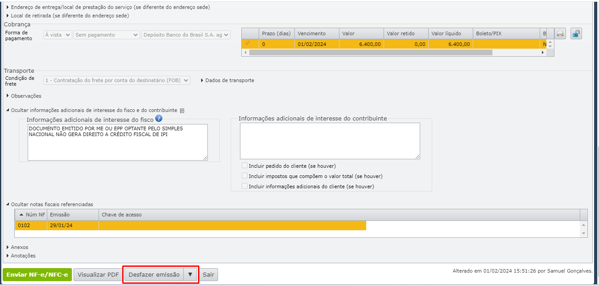
Task: Click the '0,00' valor retido cell
Action: pyautogui.click(x=406, y=44)
